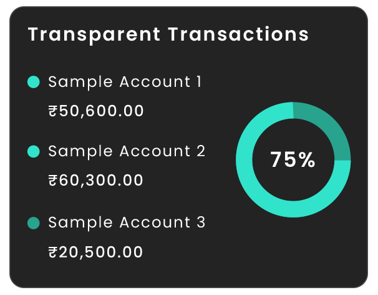Click the turquoise dot beside Sample Account 2
The image size is (378, 295).
[x=34, y=151]
